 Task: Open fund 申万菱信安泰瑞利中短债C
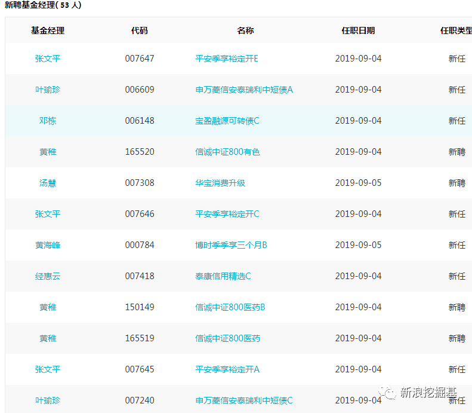click(x=244, y=400)
